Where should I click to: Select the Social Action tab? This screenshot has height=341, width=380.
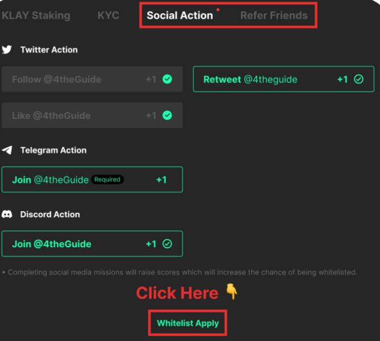tap(179, 16)
